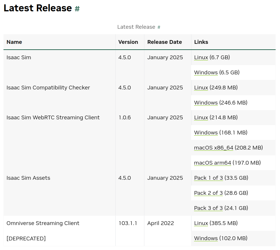The width and height of the screenshot is (280, 250).
Task: Download Omniverse Streaming Client Linux (385.5 MB)
Action: tap(201, 223)
